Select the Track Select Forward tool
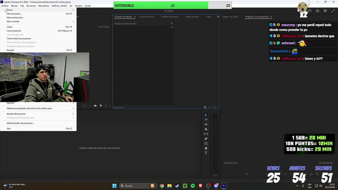This screenshot has width=338, height=190. pyautogui.click(x=206, y=120)
